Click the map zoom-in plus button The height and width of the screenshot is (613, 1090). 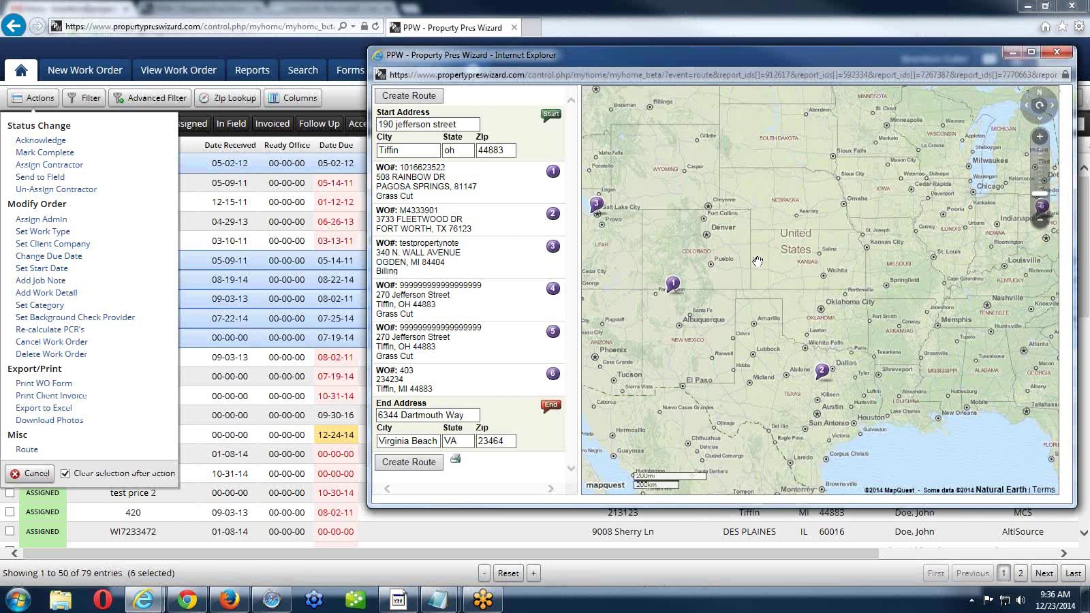[1040, 137]
